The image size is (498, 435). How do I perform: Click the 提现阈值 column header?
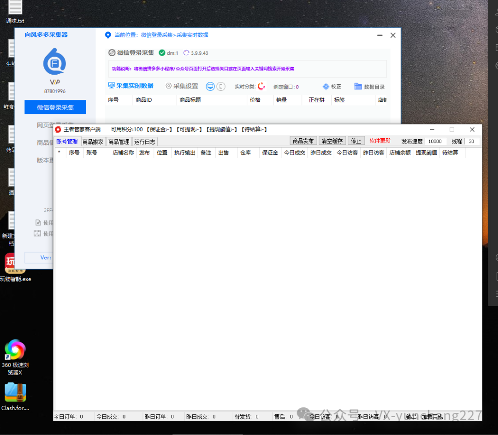click(426, 153)
